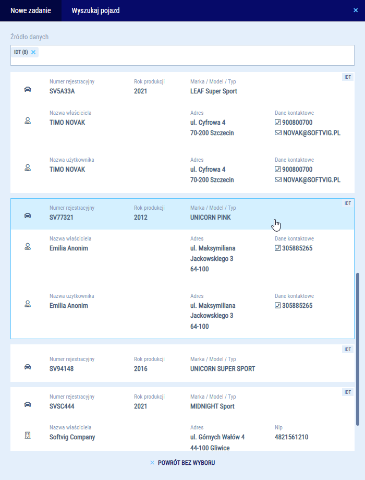365x480 pixels.
Task: Click owner person icon for TIMO NOVAK
Action: click(x=28, y=121)
